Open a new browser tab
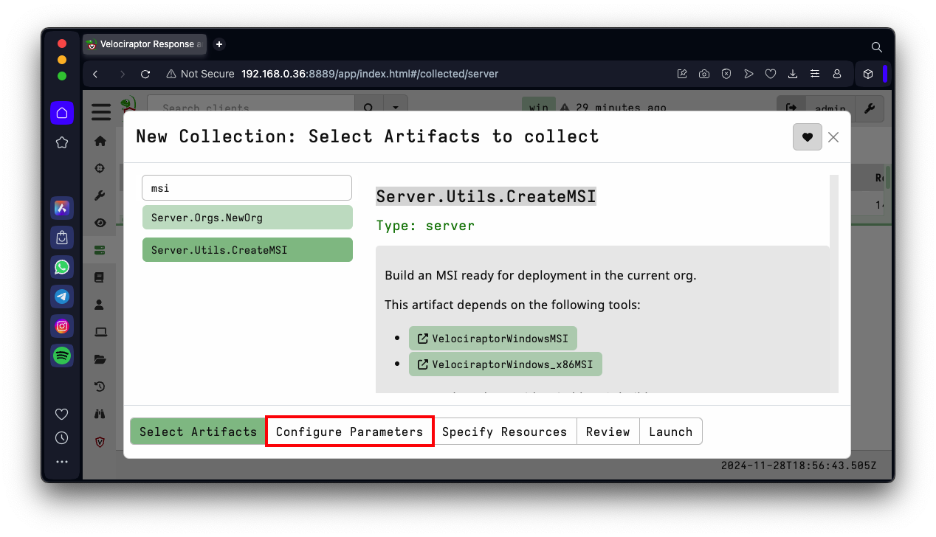The width and height of the screenshot is (936, 537). (x=219, y=44)
